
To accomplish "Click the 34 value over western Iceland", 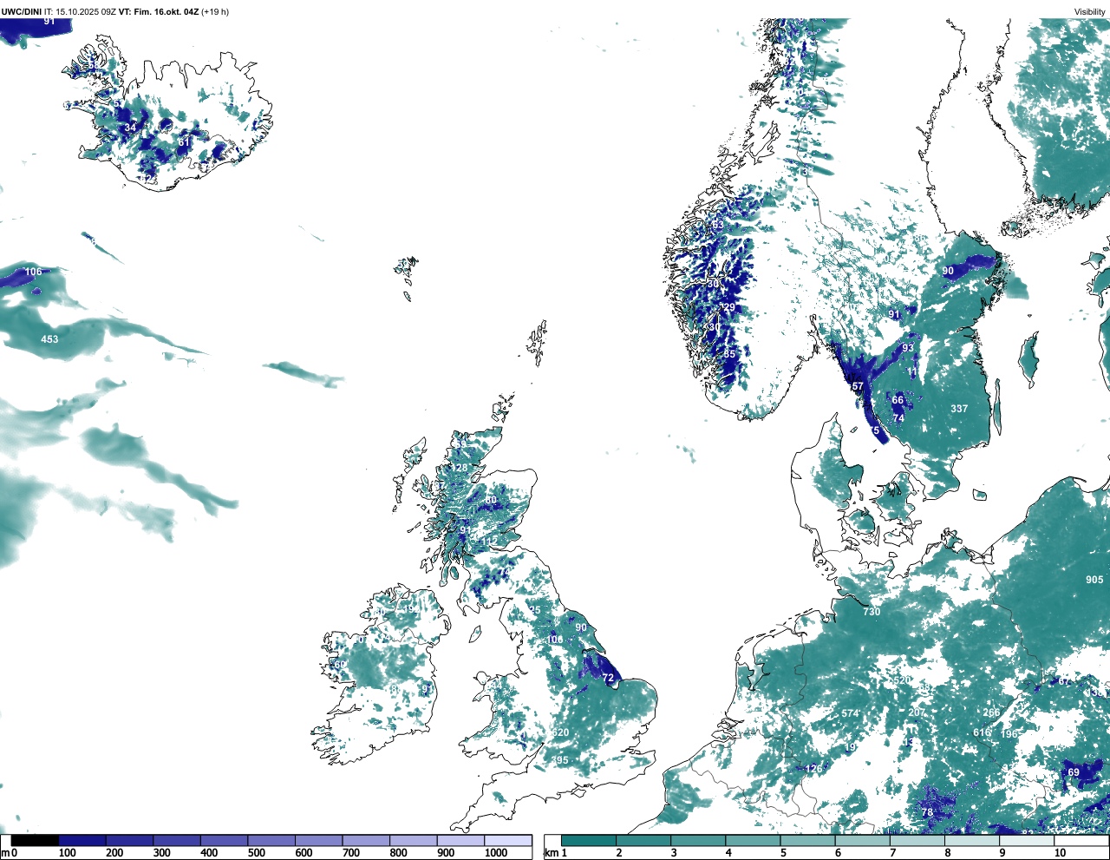I will point(130,128).
